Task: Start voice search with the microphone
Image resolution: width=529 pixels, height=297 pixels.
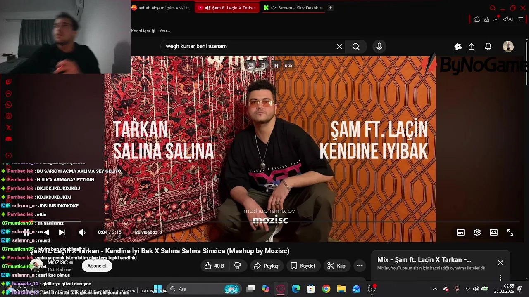Action: coord(379,47)
